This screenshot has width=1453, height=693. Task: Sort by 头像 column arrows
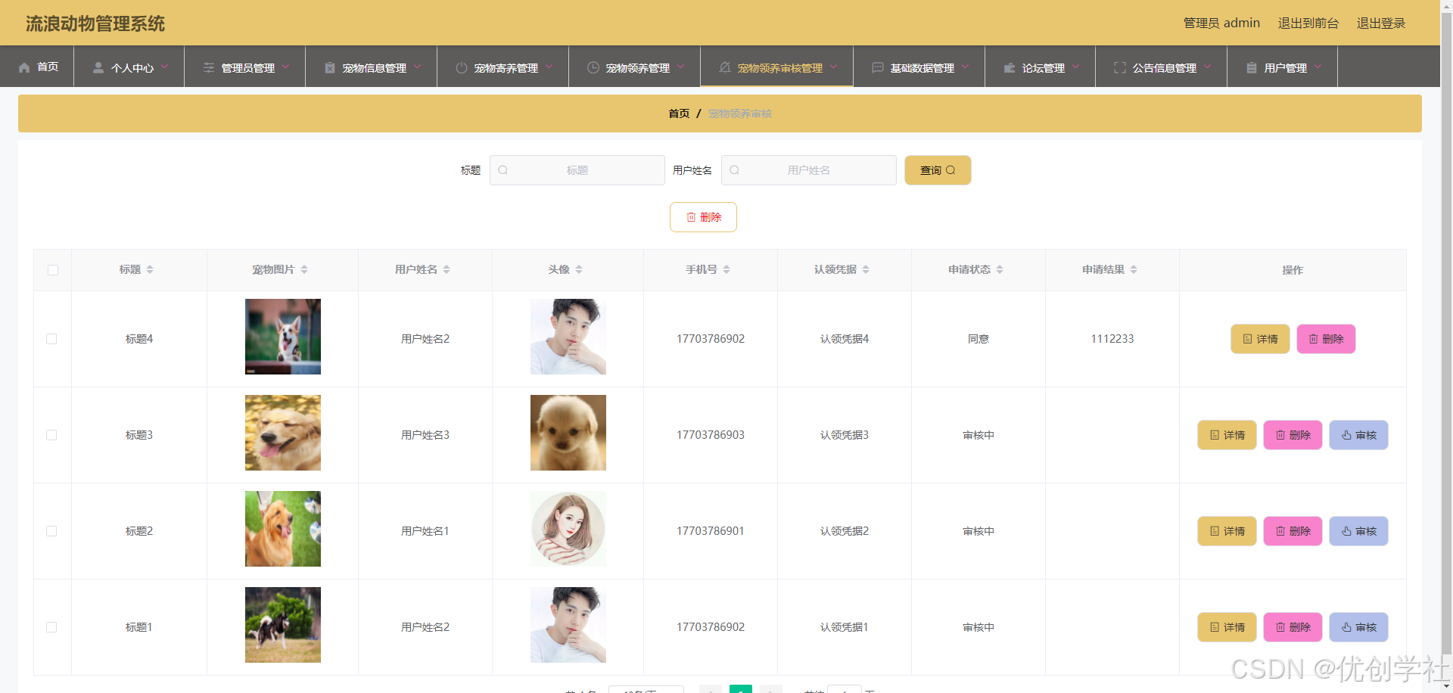pos(579,269)
